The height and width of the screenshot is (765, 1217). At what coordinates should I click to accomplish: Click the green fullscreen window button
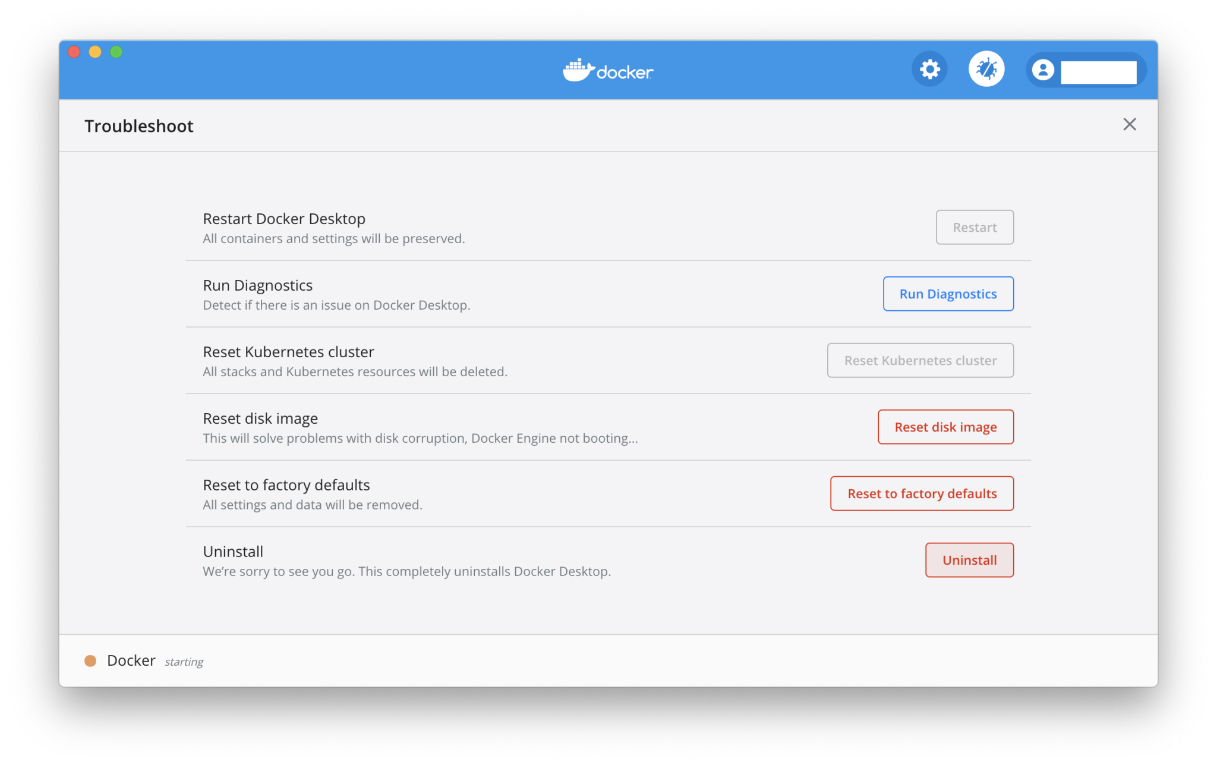pos(116,52)
